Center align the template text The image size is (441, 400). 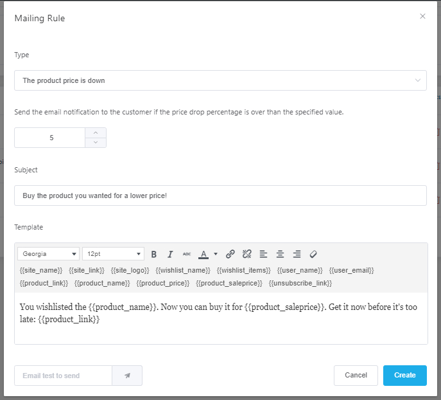tap(280, 254)
